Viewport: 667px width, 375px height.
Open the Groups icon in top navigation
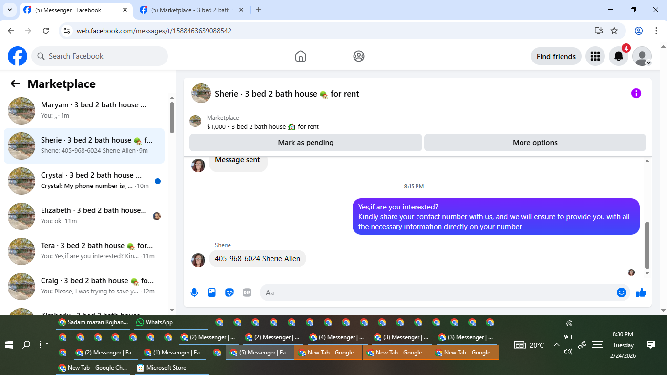(359, 56)
